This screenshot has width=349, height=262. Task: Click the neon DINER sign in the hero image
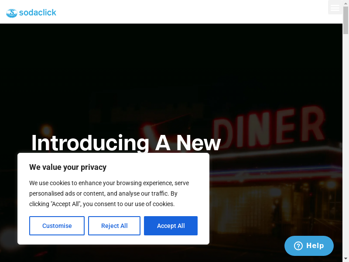pos(270,127)
